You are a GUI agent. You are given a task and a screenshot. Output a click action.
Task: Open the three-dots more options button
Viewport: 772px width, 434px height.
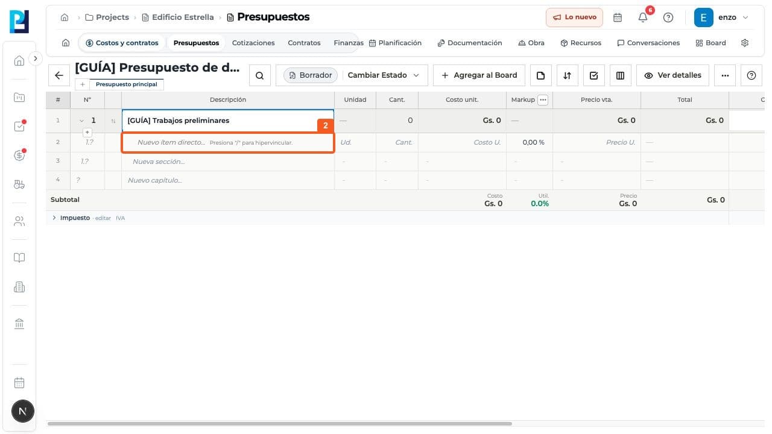point(725,75)
